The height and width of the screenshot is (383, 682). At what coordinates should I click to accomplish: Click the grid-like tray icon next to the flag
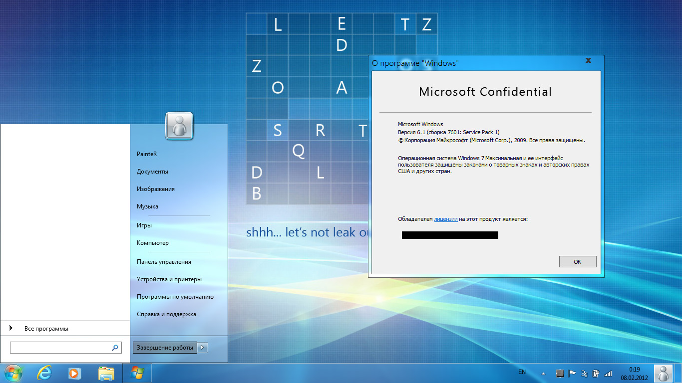pyautogui.click(x=560, y=373)
